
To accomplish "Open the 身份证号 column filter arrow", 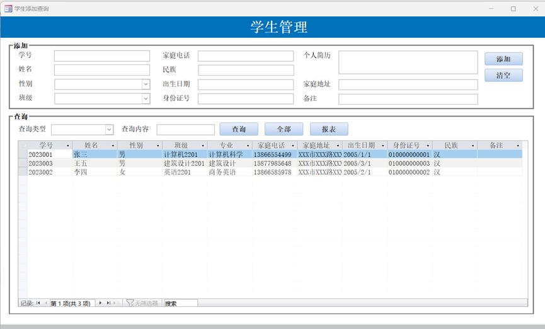I will click(x=428, y=146).
